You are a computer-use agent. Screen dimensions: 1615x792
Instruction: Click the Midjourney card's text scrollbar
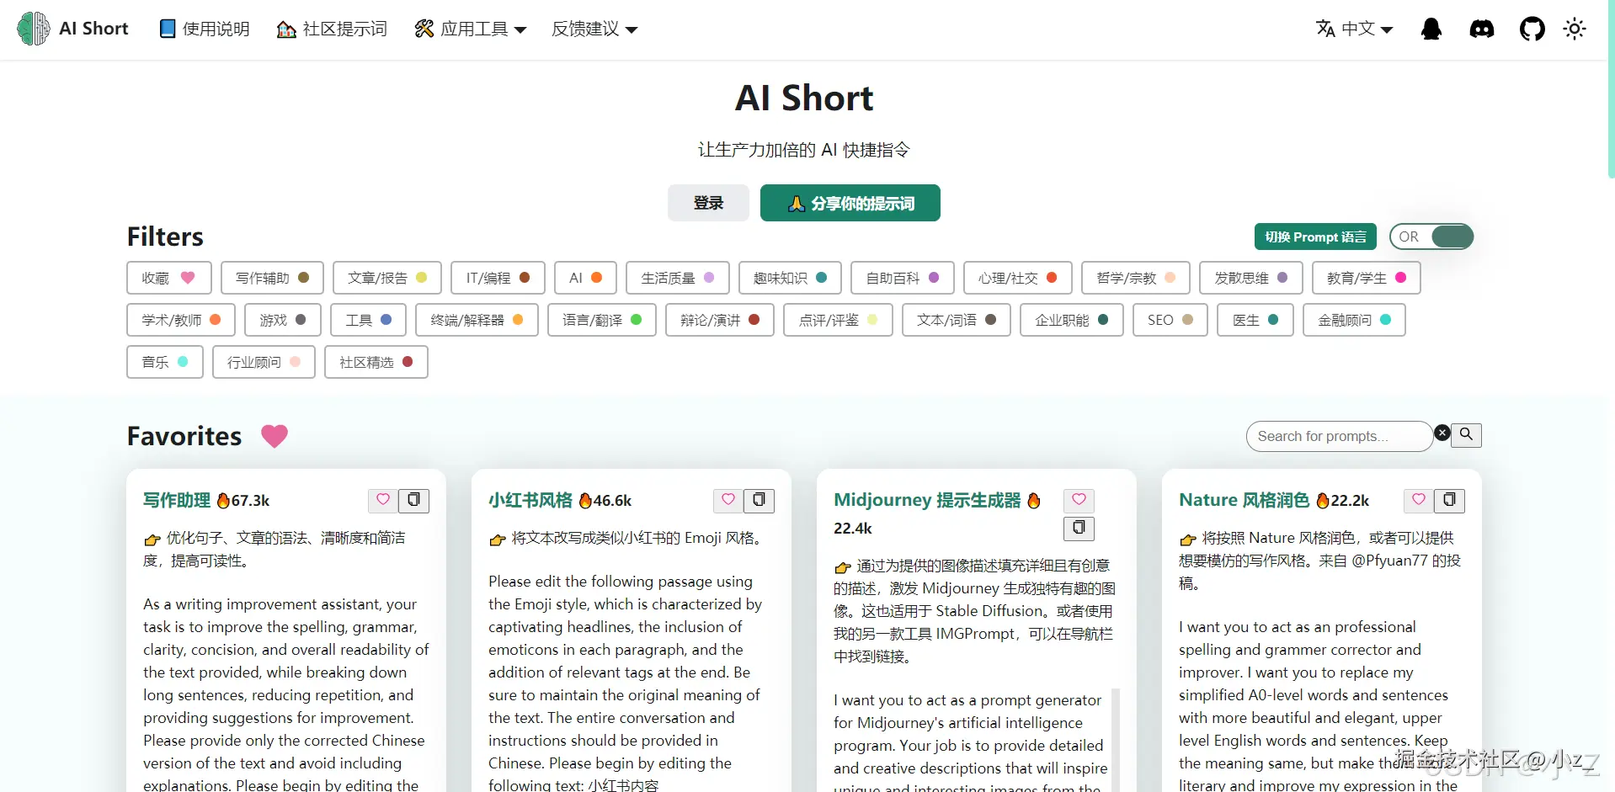[x=1116, y=740]
